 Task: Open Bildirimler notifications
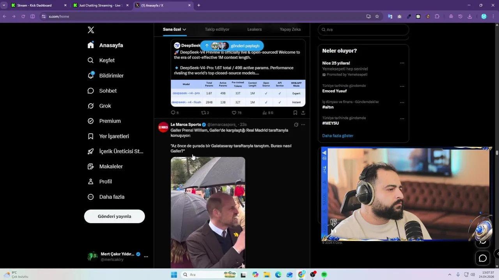(x=106, y=75)
